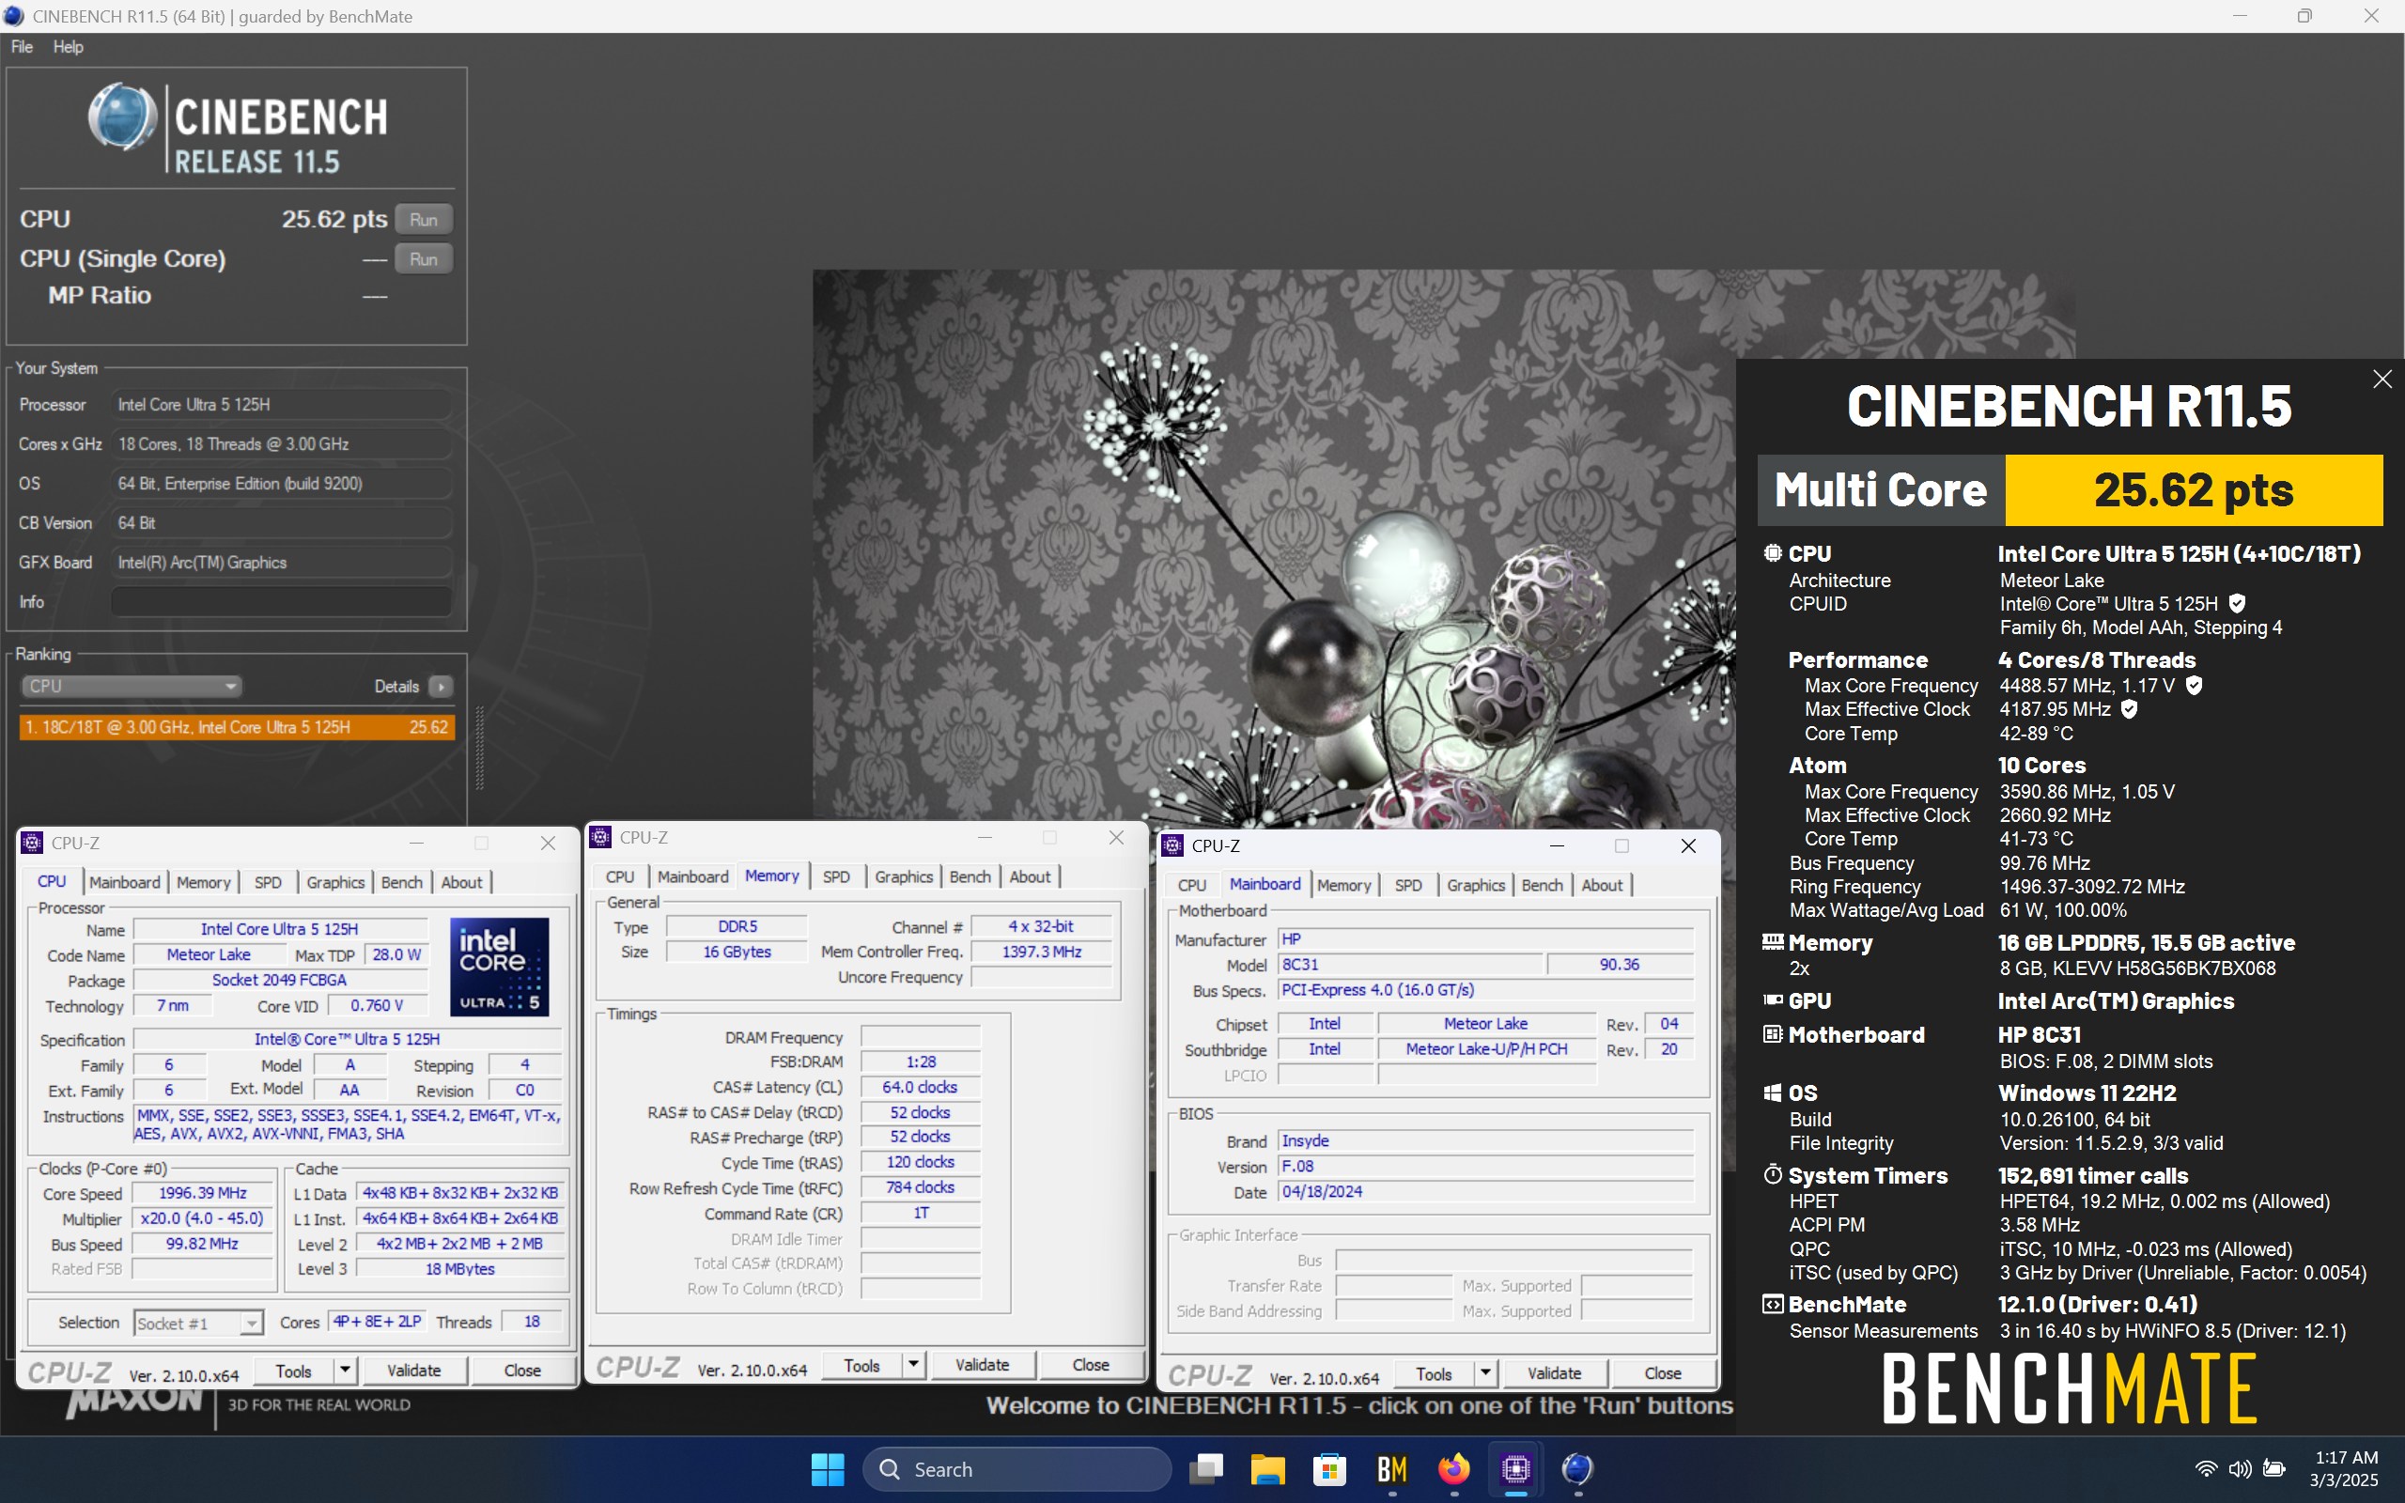Click the '1397.3 MHz' Mem Controller value
Image resolution: width=2405 pixels, height=1503 pixels.
1042,952
